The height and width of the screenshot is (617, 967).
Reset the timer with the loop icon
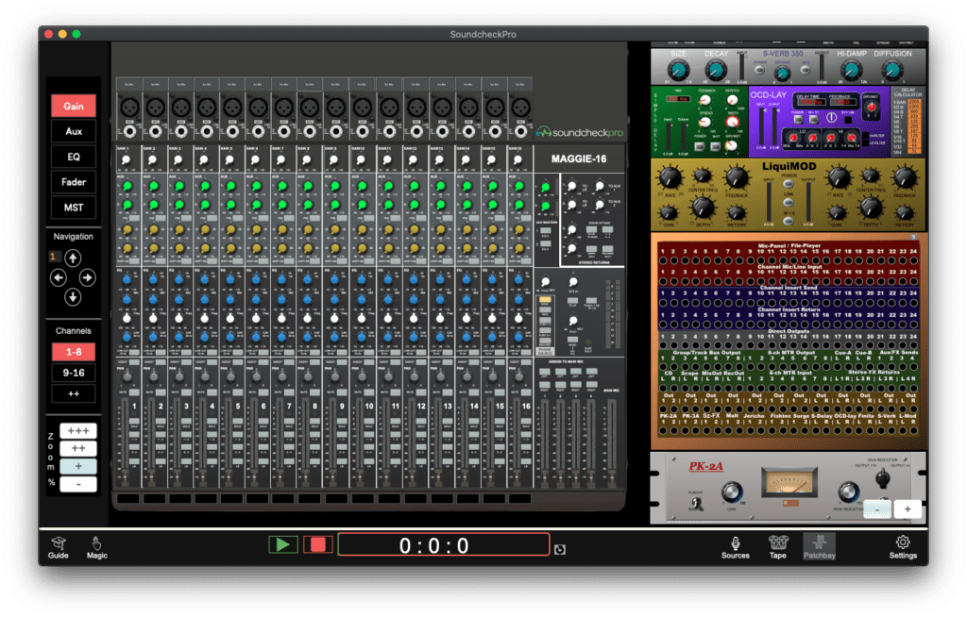coord(559,549)
